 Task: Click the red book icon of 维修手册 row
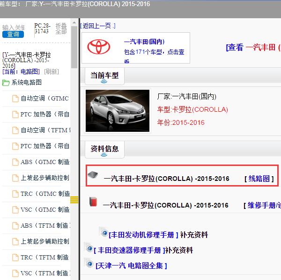[x=93, y=201]
